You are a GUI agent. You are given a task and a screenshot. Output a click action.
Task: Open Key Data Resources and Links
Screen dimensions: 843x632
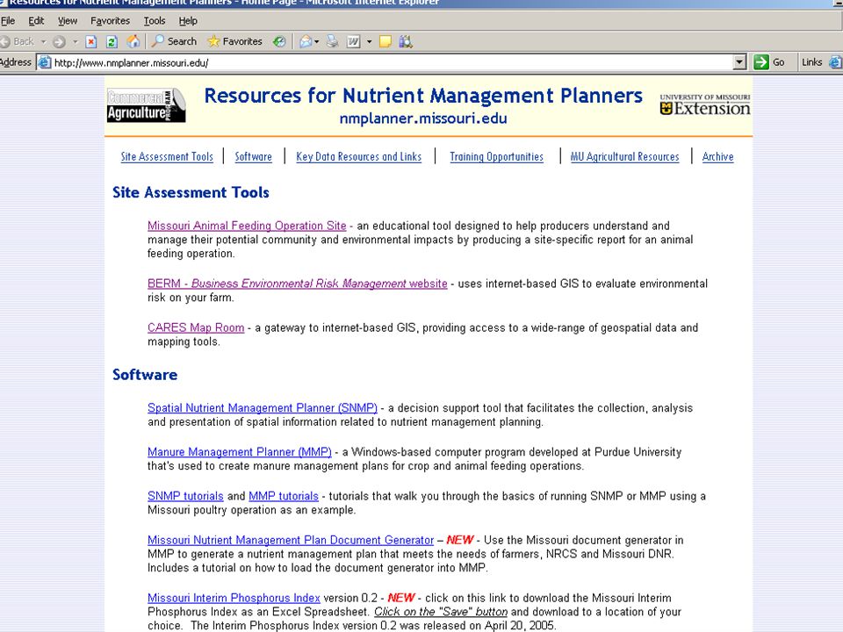(x=358, y=156)
